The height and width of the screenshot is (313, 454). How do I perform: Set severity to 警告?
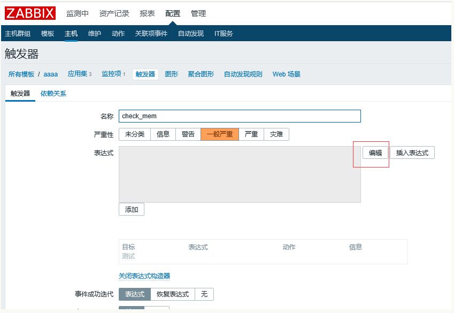tap(188, 134)
